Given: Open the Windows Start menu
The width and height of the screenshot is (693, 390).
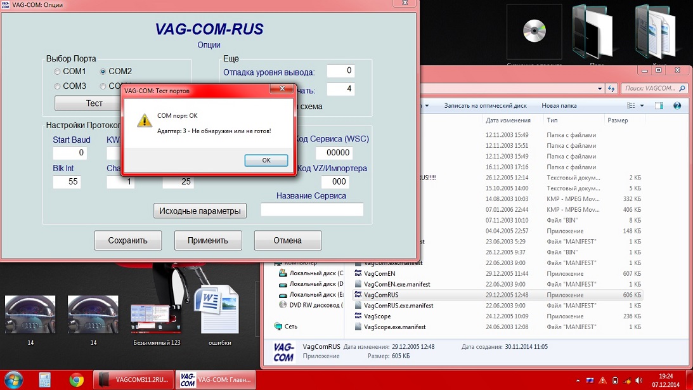Looking at the screenshot, I should coord(12,380).
